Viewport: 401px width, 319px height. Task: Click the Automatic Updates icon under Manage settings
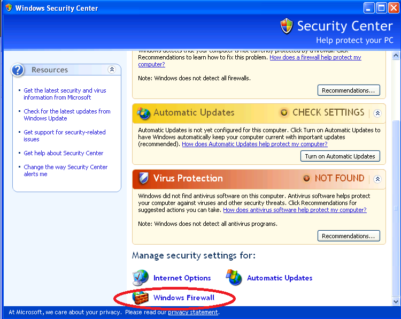coord(234,277)
